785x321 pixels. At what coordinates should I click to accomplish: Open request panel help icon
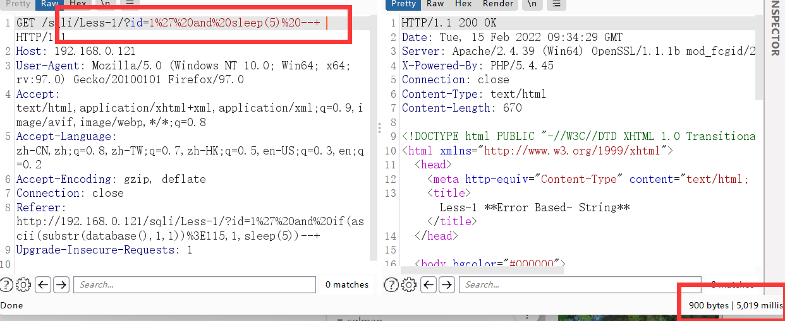[x=7, y=284]
